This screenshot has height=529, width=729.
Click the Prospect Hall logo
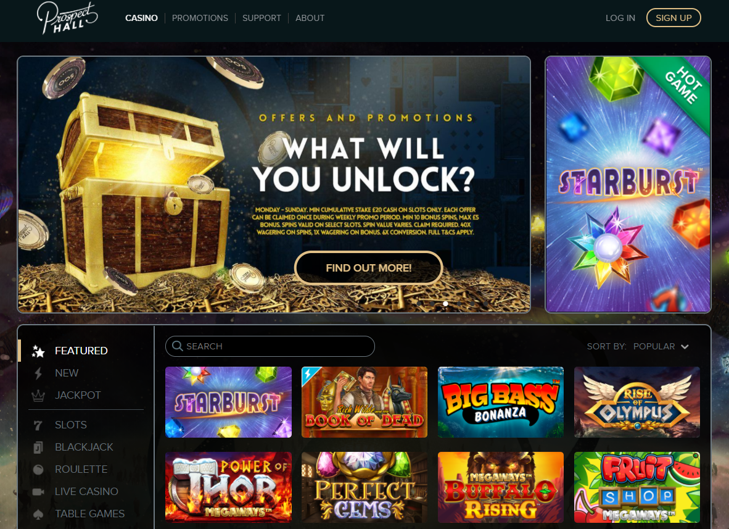[67, 19]
